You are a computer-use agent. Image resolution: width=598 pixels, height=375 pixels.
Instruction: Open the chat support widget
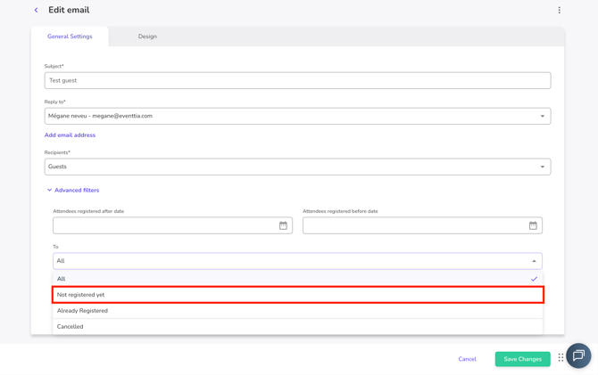[578, 355]
